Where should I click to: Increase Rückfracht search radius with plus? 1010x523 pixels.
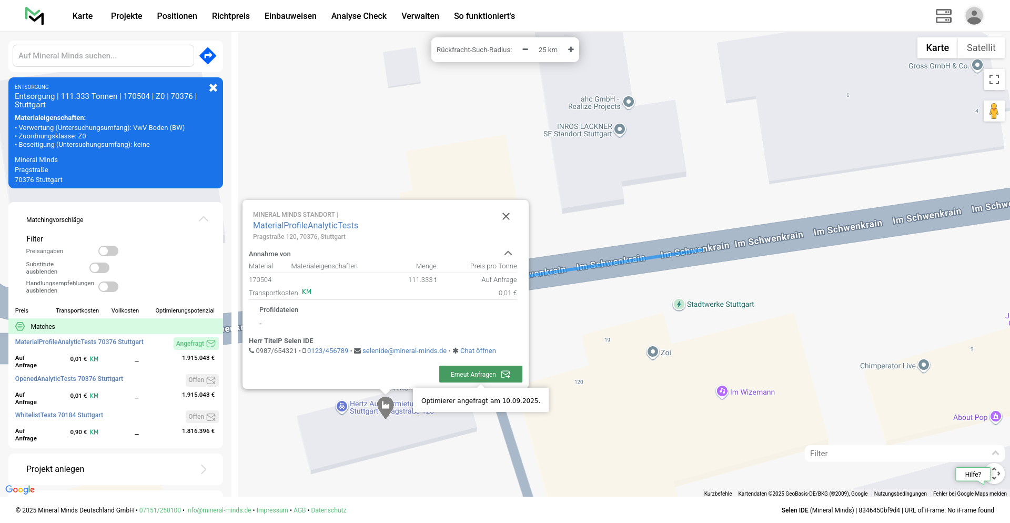point(571,49)
